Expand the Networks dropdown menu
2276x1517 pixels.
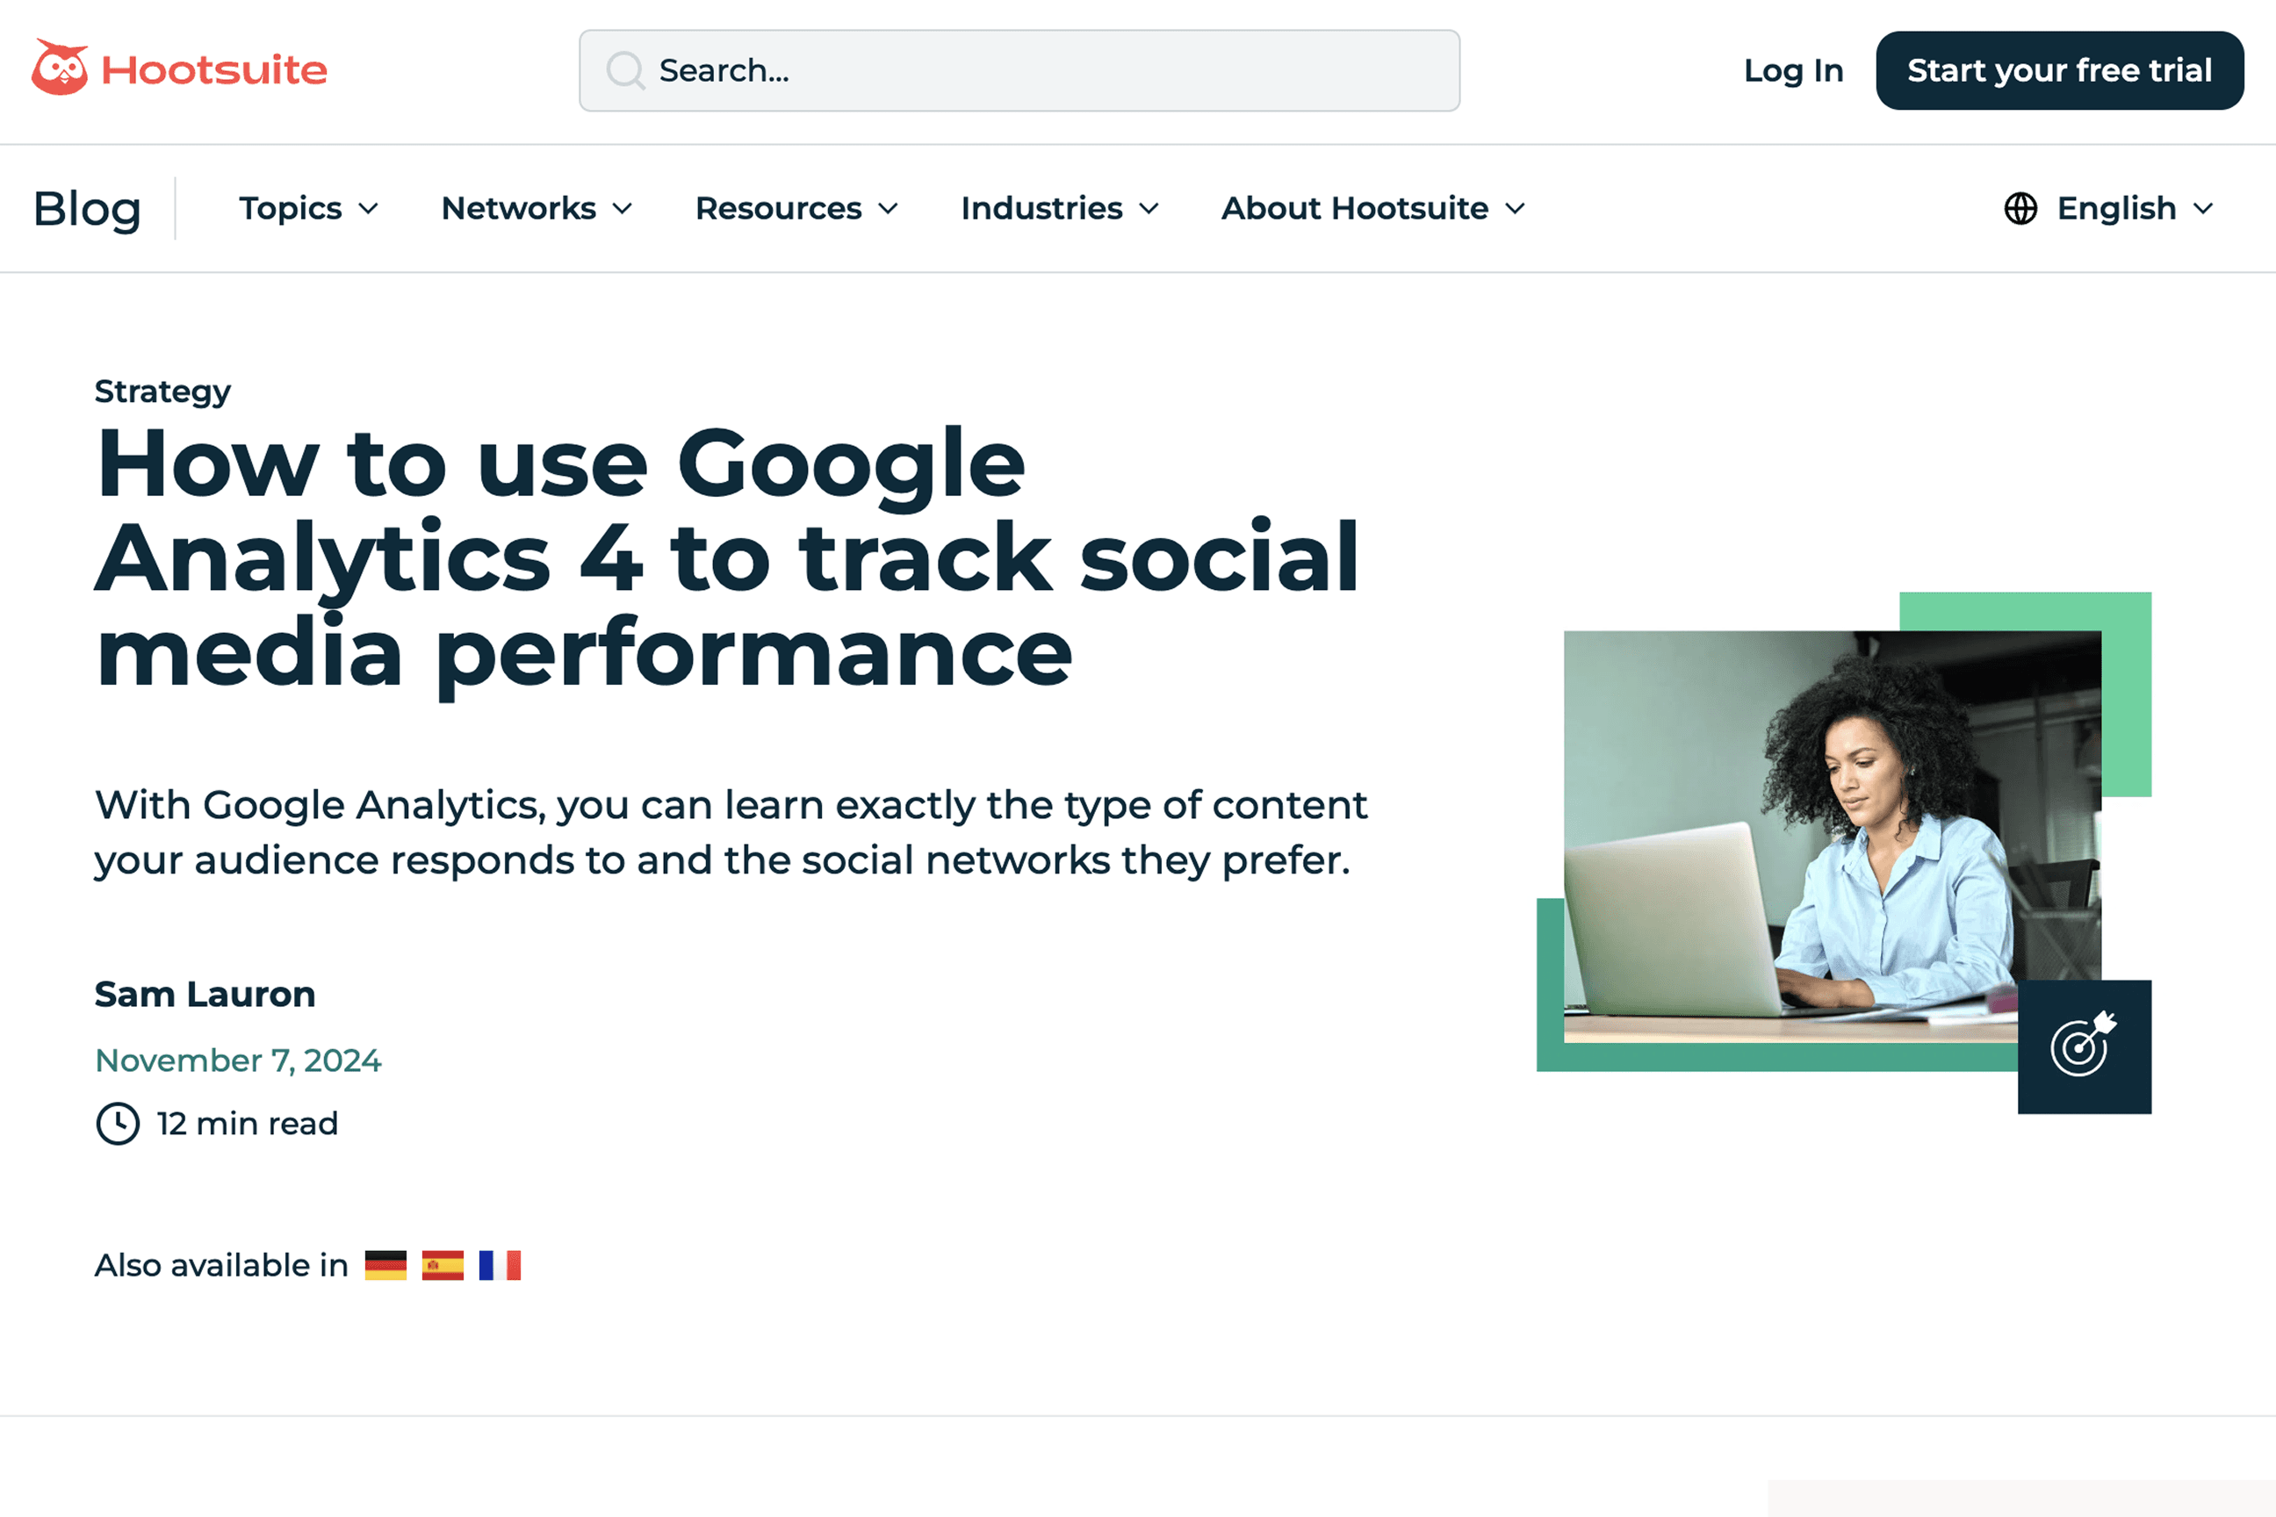point(537,208)
